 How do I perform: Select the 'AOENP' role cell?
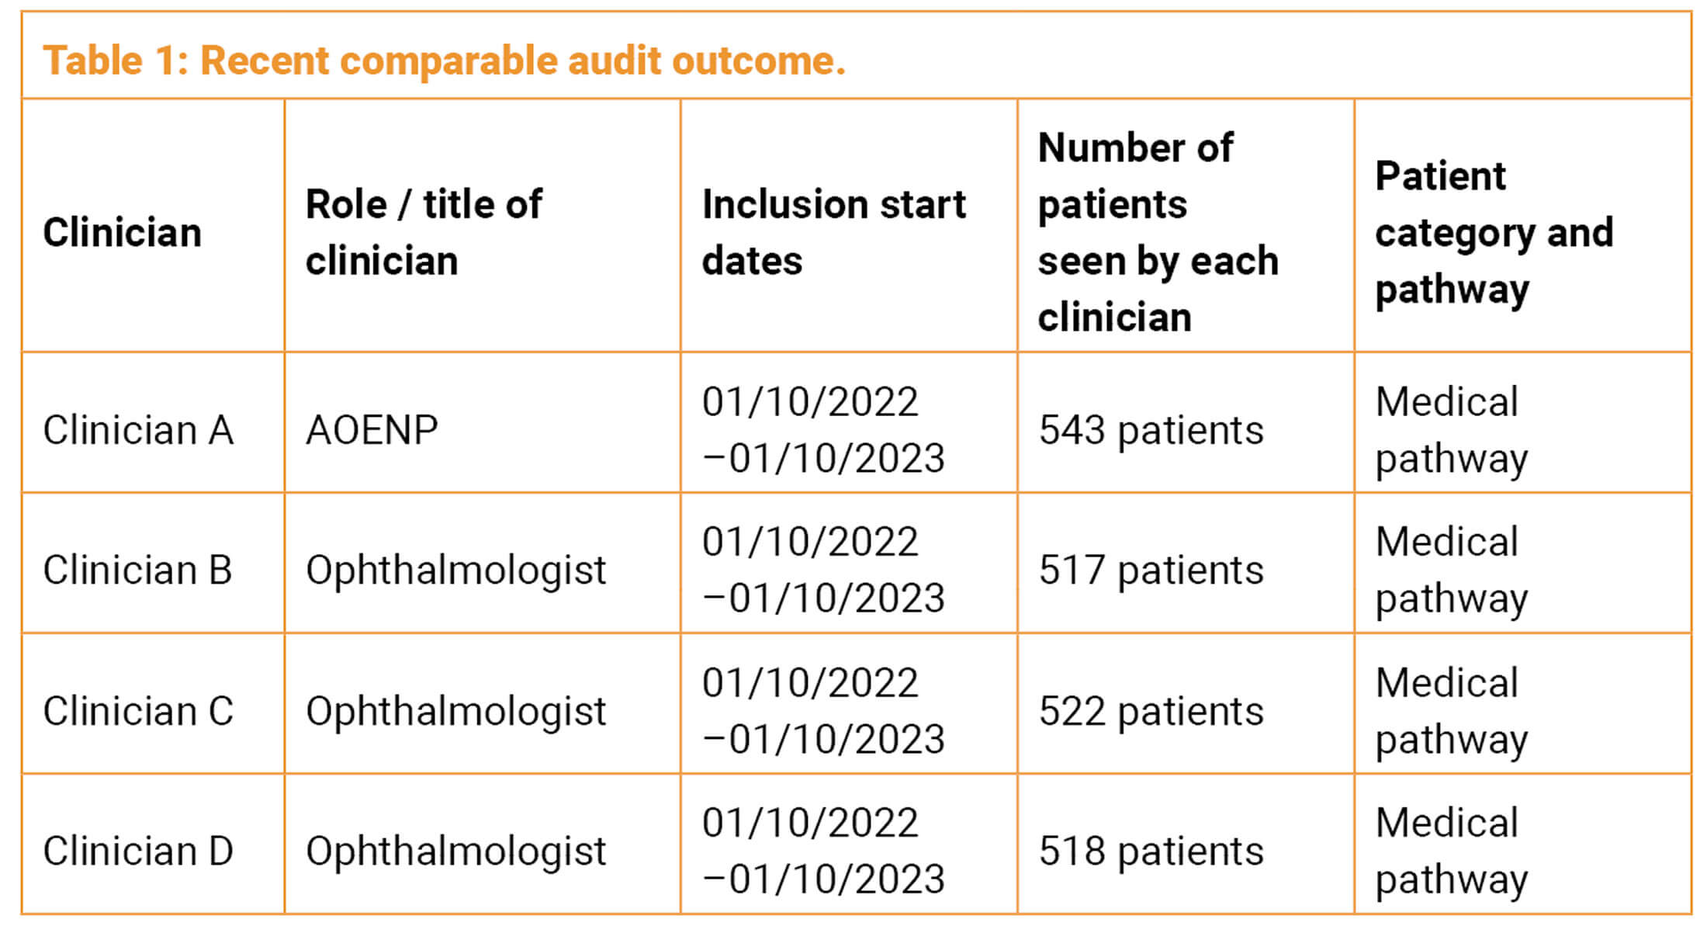pyautogui.click(x=372, y=430)
